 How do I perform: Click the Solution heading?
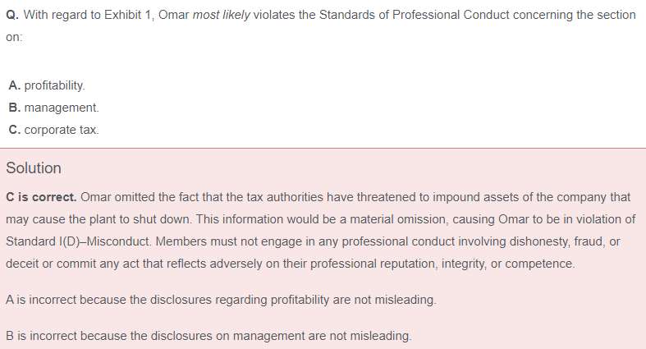pyautogui.click(x=34, y=168)
